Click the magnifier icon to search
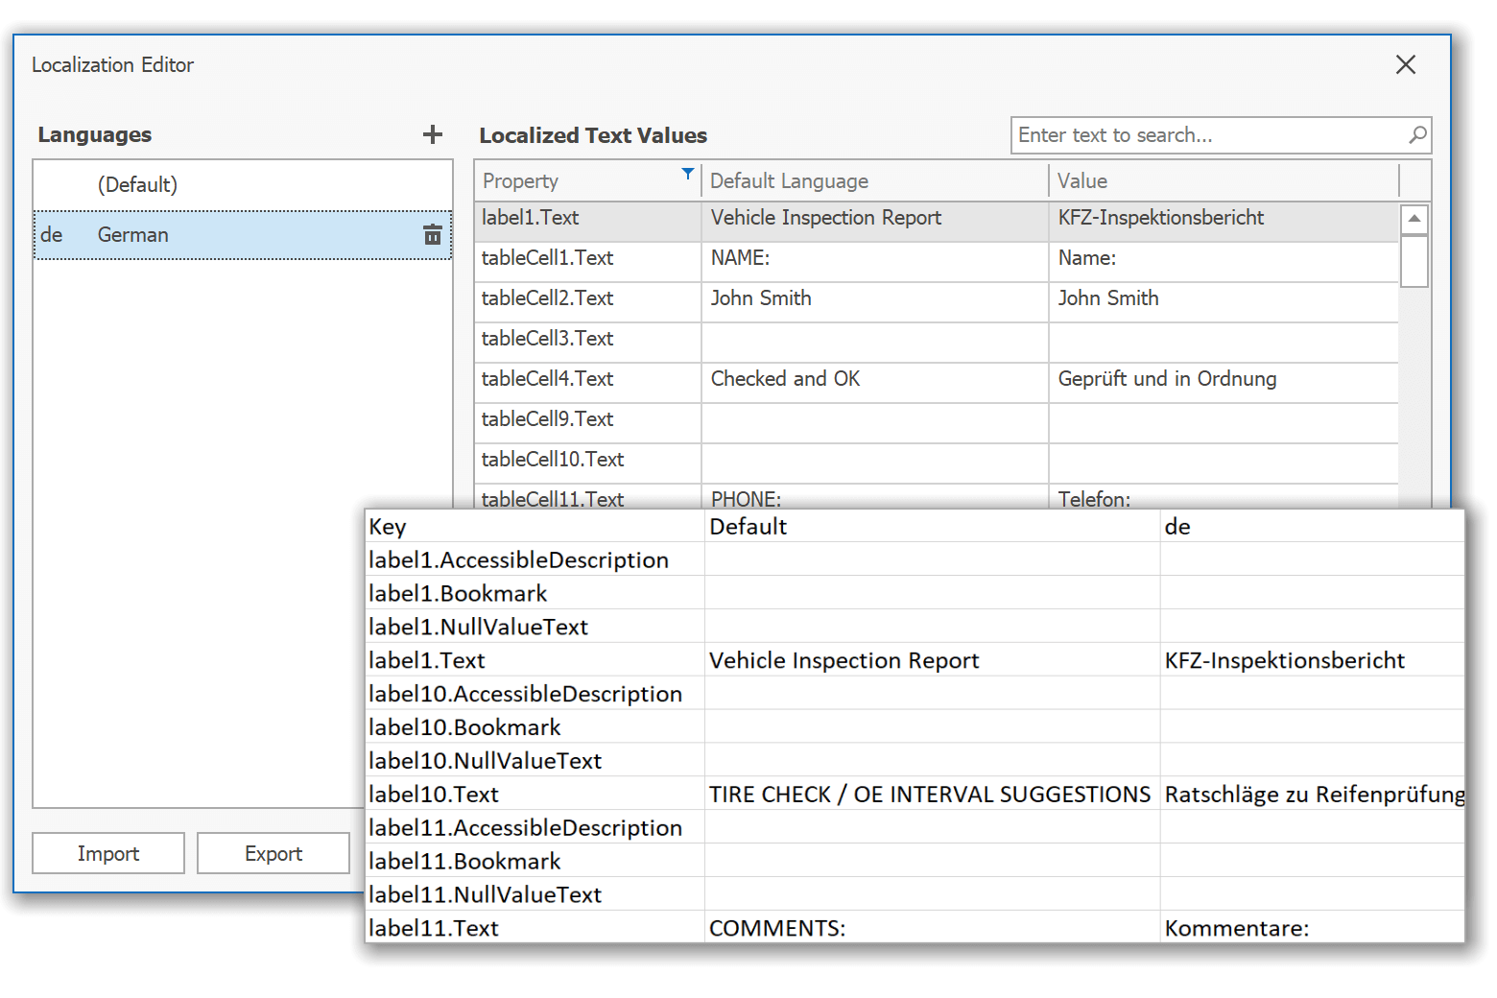Screen dimensions: 1497x998 (1417, 135)
